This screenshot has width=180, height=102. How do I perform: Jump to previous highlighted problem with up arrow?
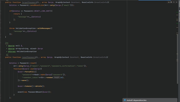[174, 2]
